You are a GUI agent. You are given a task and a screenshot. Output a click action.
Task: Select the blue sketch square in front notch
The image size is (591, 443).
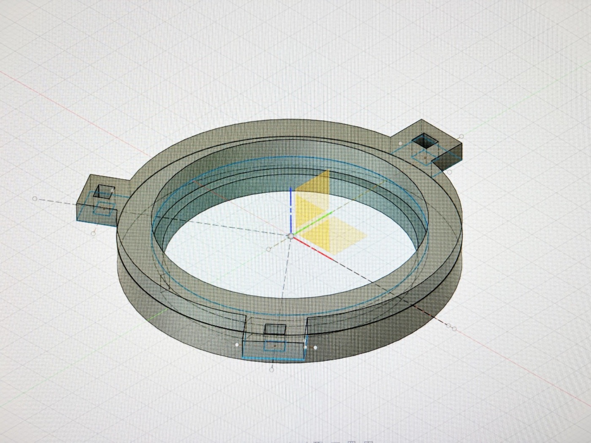pyautogui.click(x=275, y=346)
